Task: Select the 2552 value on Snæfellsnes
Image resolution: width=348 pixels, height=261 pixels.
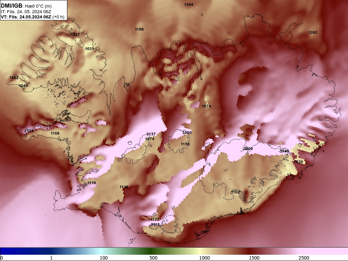Action: [29, 131]
